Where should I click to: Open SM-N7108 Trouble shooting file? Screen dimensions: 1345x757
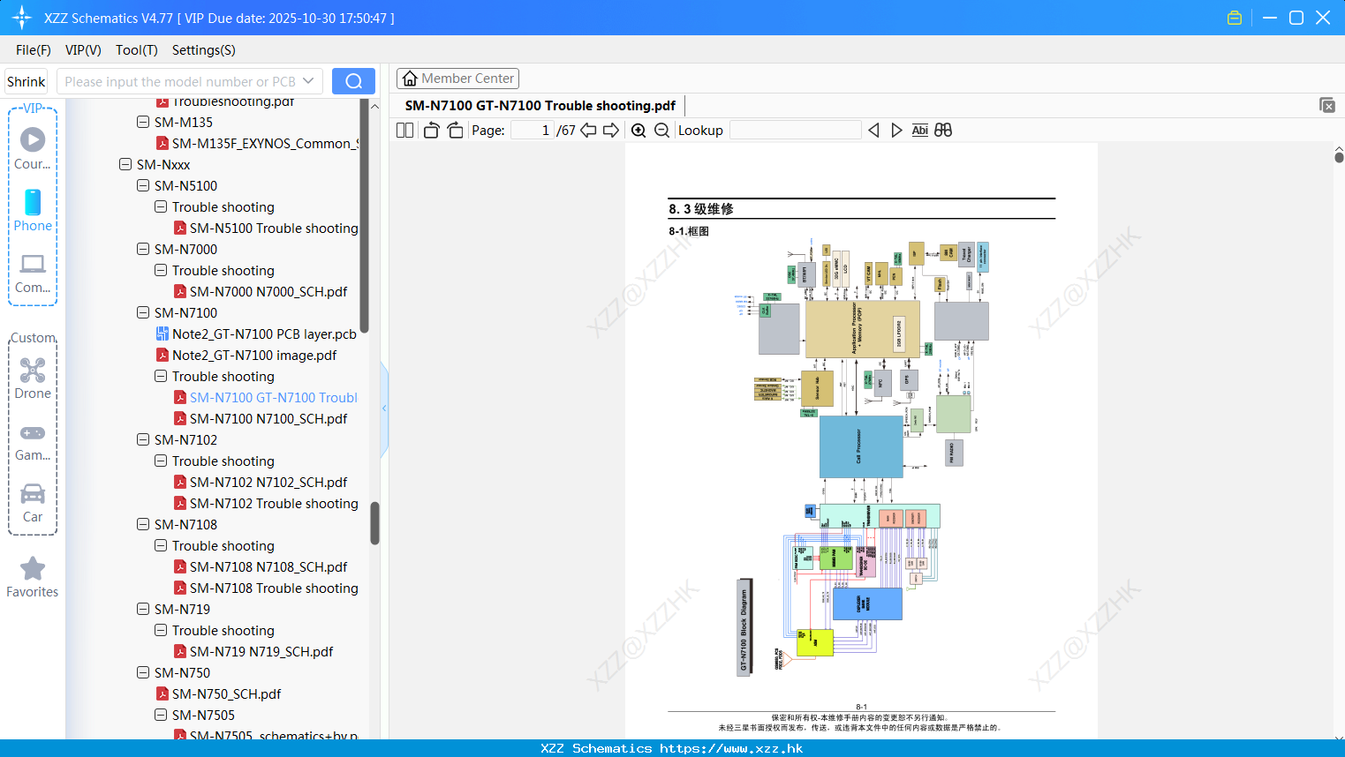(x=274, y=588)
